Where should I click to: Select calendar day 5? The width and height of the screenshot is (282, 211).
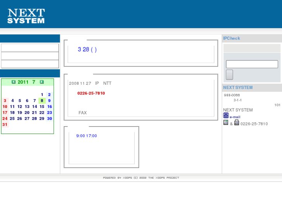pos(20,101)
